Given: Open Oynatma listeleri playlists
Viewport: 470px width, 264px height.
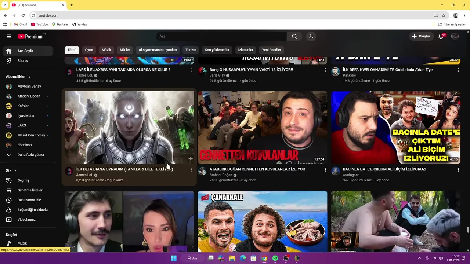Looking at the screenshot, I should click(28, 190).
